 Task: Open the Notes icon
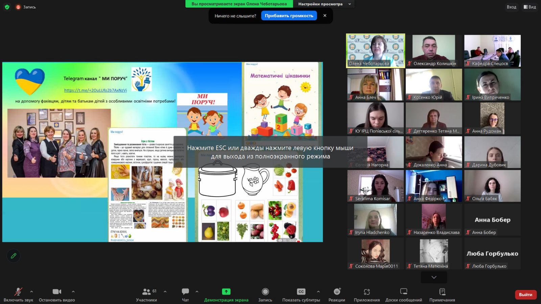pos(442,292)
